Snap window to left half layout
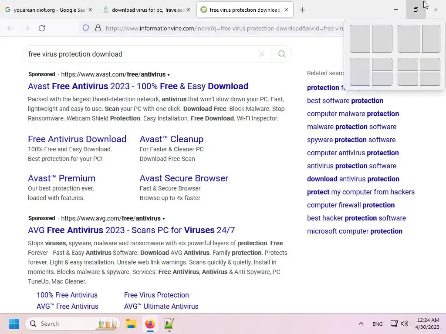Screen dimensions: 446x334 tap(360, 39)
